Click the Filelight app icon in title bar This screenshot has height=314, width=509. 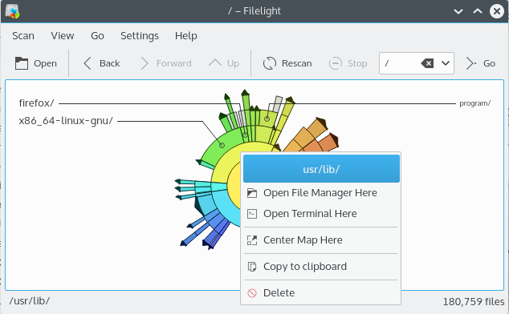[13, 11]
